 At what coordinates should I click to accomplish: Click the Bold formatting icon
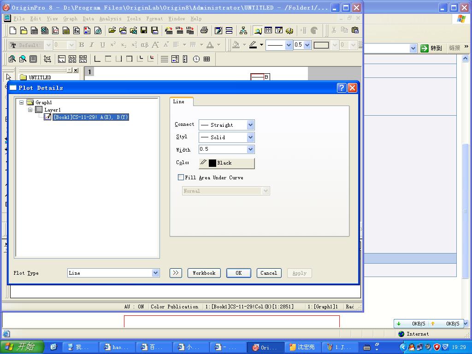pyautogui.click(x=81, y=45)
